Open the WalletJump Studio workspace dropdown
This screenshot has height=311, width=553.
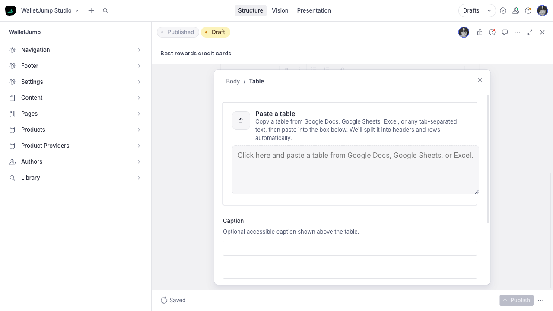[50, 10]
